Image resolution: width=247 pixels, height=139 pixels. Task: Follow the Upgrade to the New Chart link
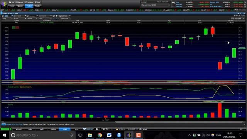click(14, 124)
